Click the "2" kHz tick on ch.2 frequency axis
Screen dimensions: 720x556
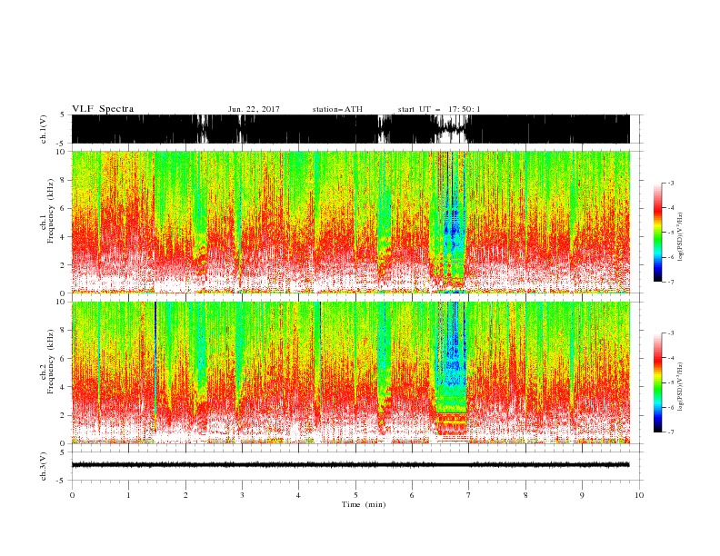(x=64, y=415)
